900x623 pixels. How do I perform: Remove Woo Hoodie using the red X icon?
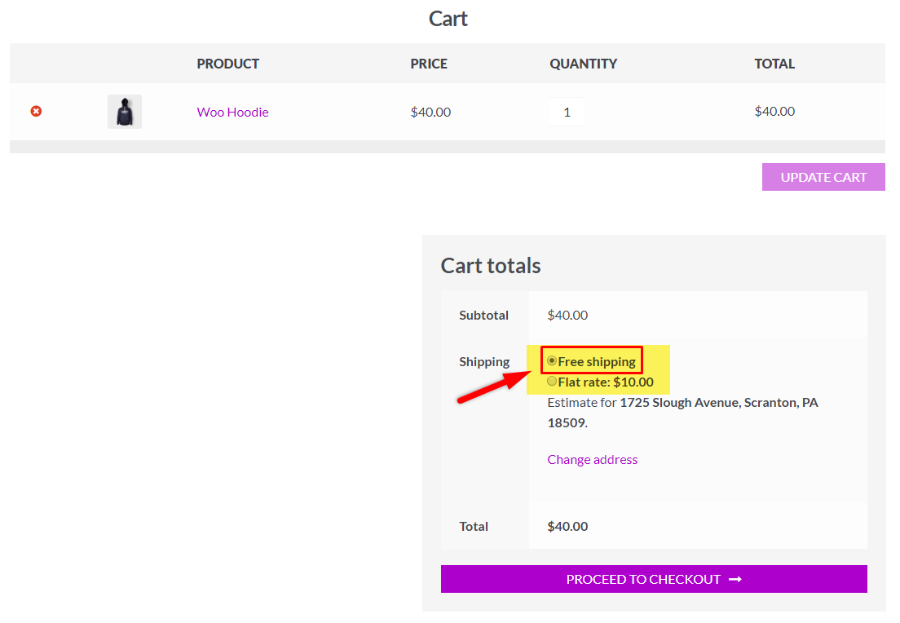(x=36, y=111)
